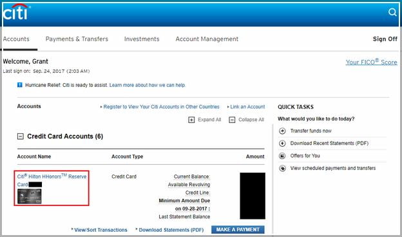Click the Welcome, Grant heading

(x=25, y=61)
